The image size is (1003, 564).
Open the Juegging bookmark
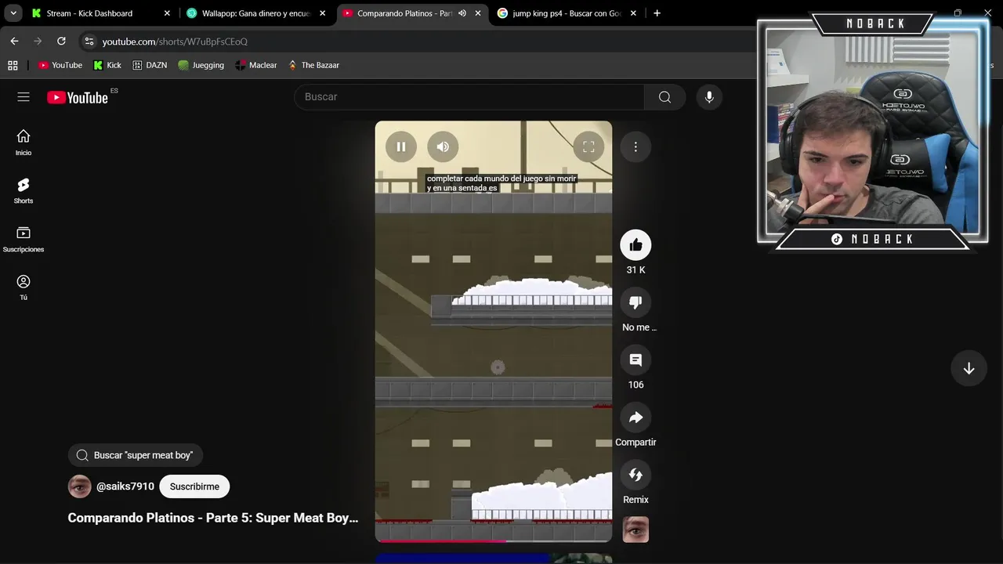(201, 65)
